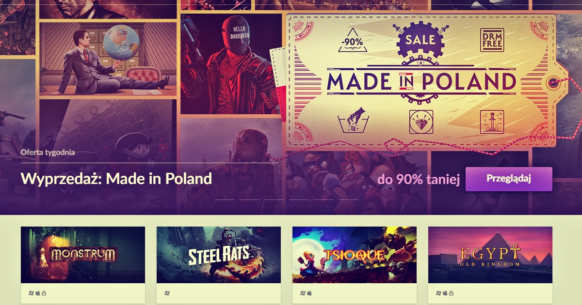Open the Wyprzedaż: Made in Poland title
The width and height of the screenshot is (582, 305).
116,179
